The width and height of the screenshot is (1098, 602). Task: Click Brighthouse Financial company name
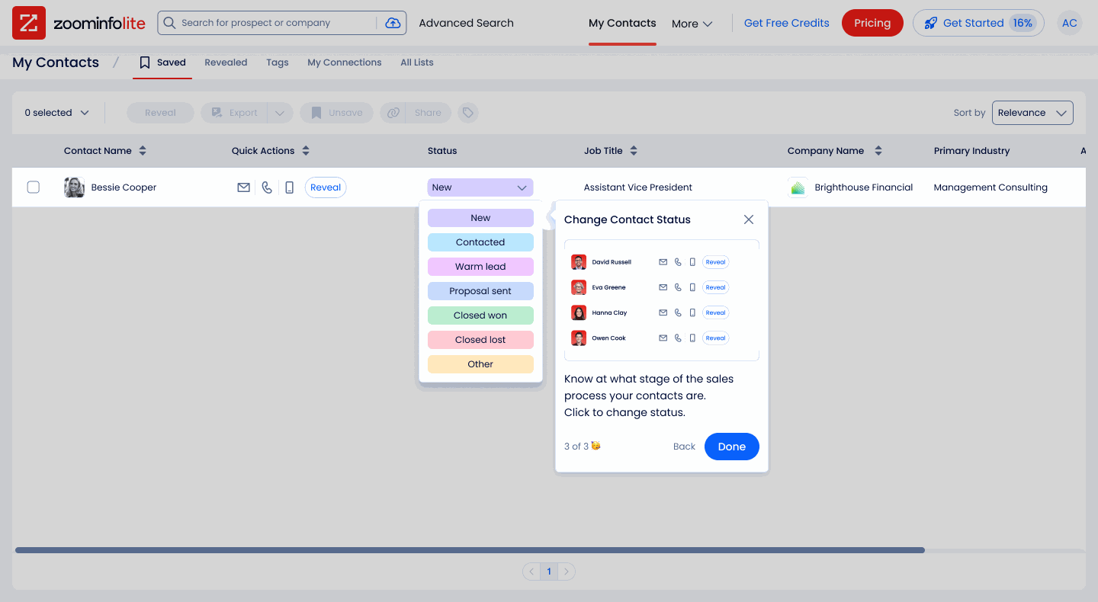864,187
